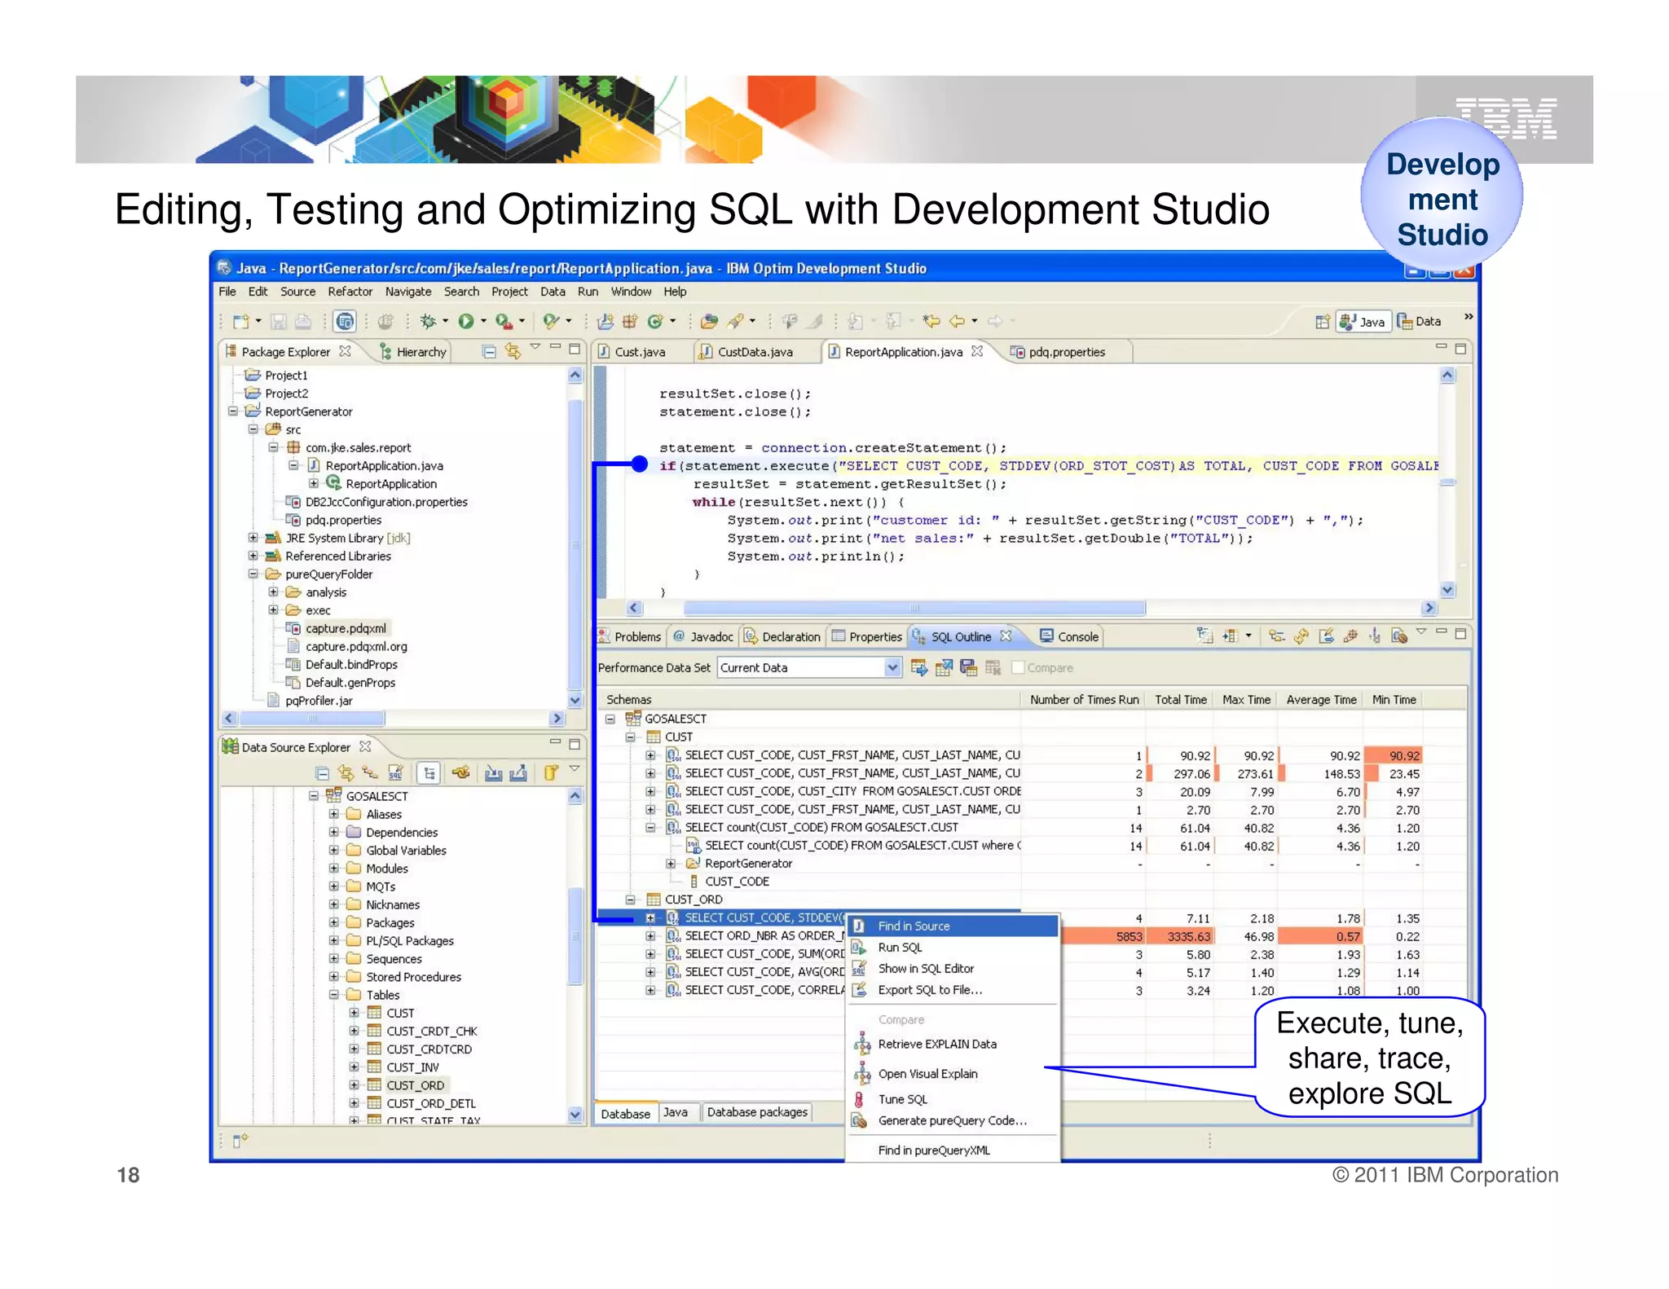
Task: Close the ReportApplication.java editor tab
Action: tap(977, 351)
